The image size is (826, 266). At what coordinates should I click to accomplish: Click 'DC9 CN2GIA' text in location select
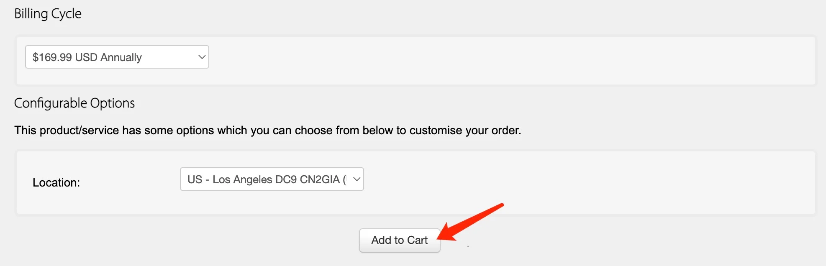[308, 179]
